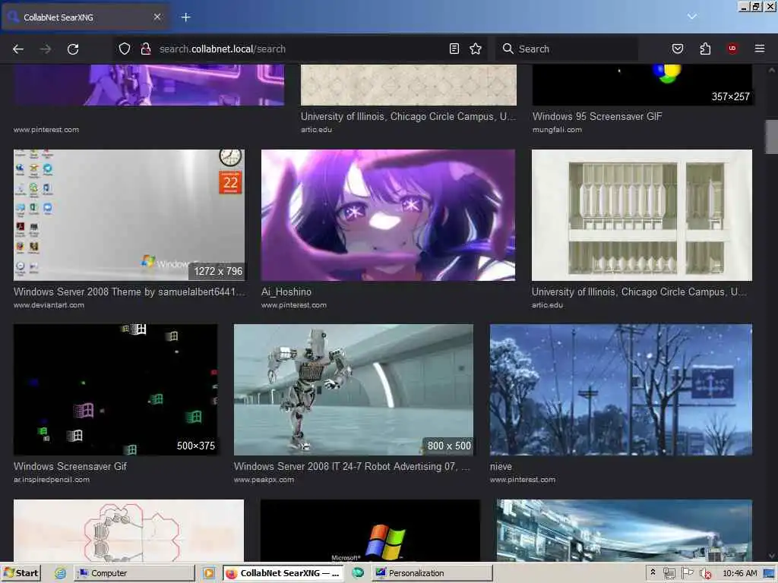This screenshot has width=778, height=583.
Task: Switch to CollabNet SearXNG taskbar button
Action: 284,573
